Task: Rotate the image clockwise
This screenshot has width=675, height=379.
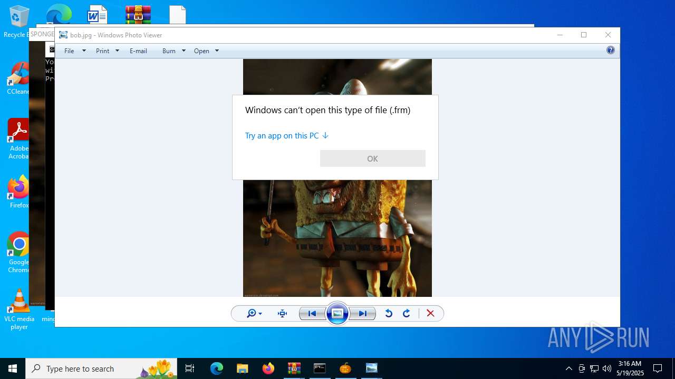Action: 407,314
